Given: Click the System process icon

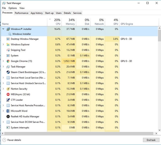Looking at the screenshot, I should click(8, 56).
